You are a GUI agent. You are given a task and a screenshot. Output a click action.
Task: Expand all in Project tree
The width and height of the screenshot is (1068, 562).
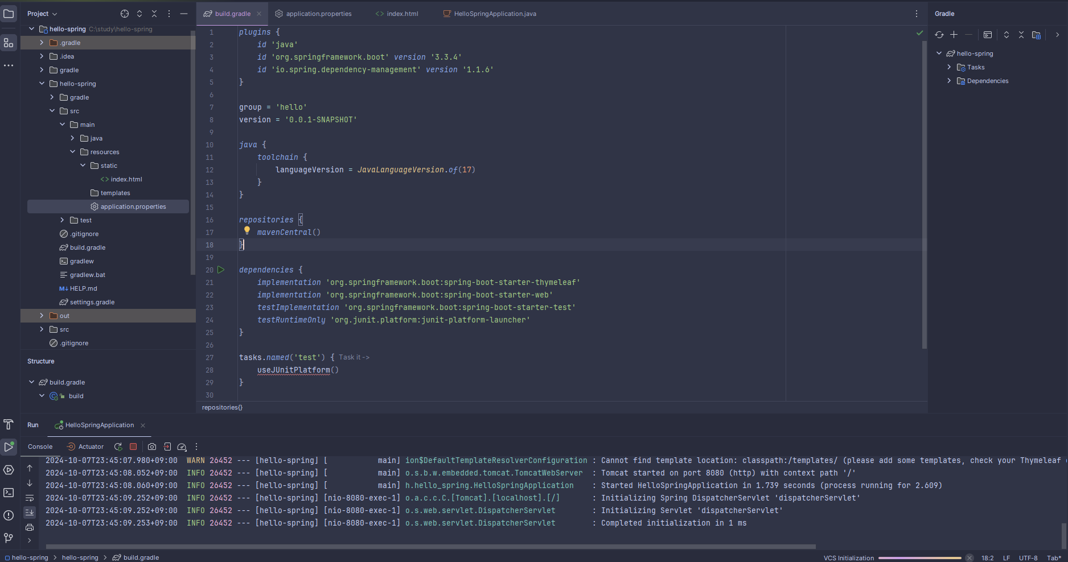click(x=139, y=14)
